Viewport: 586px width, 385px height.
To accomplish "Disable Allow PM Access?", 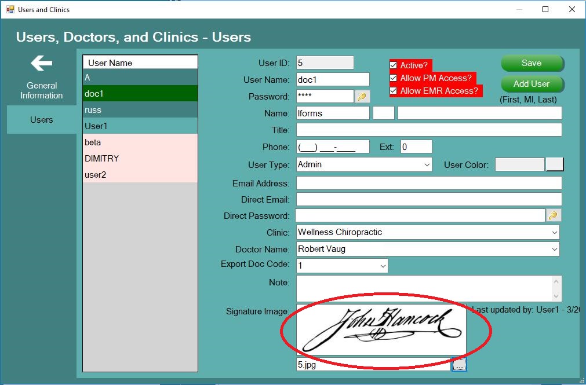I will (x=394, y=78).
